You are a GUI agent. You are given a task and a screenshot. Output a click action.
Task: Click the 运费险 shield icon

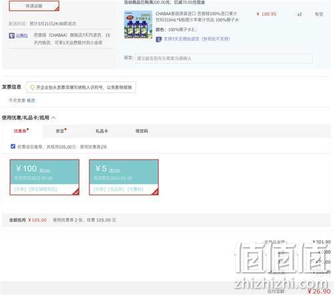11,35
